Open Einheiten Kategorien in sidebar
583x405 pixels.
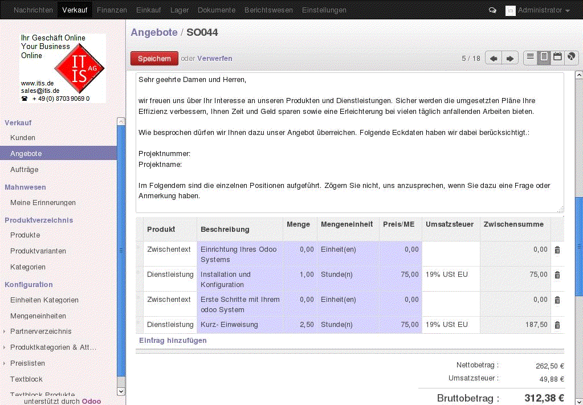click(x=44, y=300)
